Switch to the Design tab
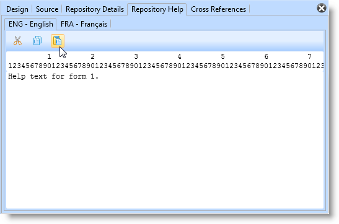 [x=17, y=9]
